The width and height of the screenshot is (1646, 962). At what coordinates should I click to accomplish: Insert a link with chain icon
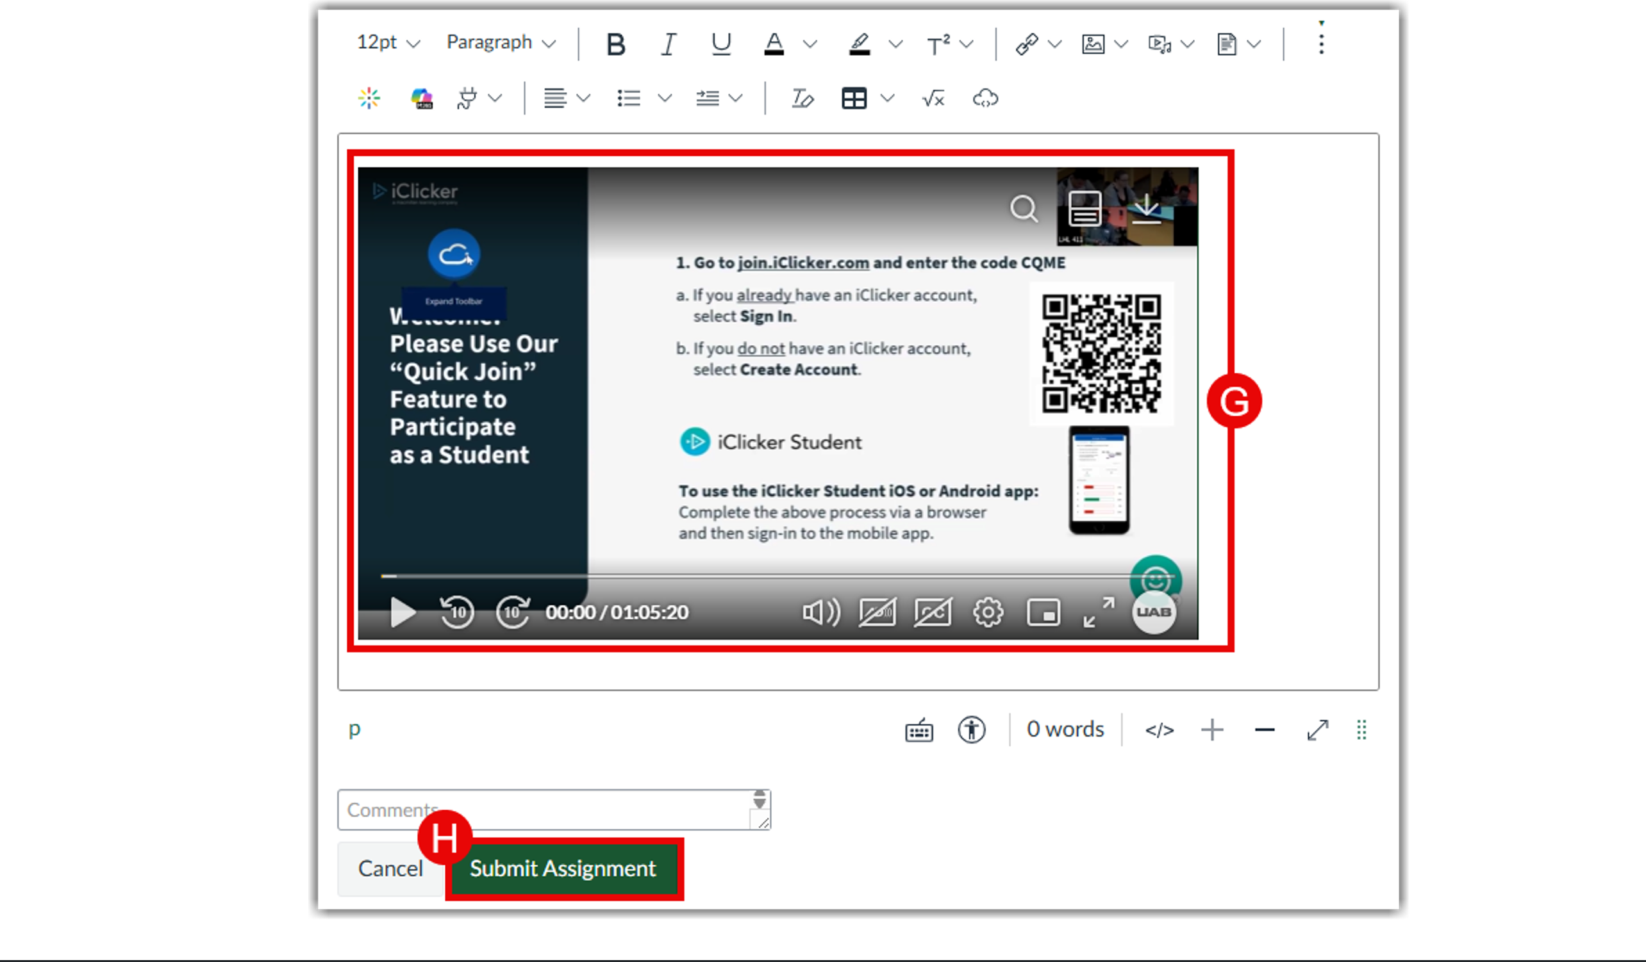point(1027,44)
